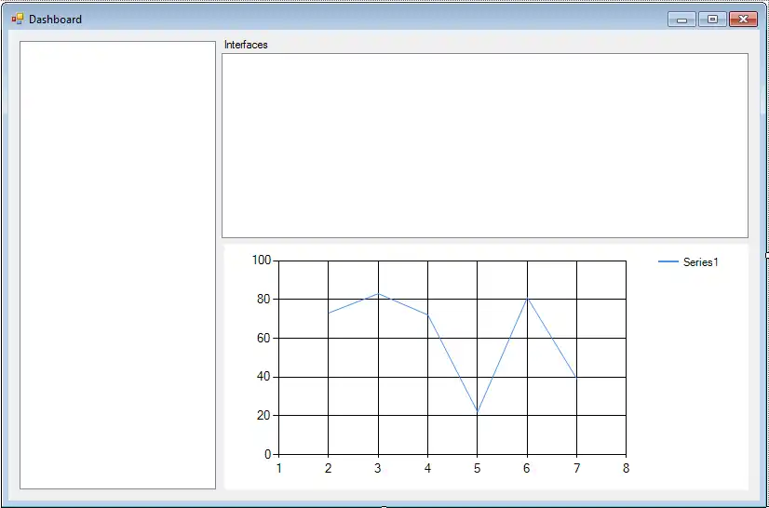Click the y-axis label 60
The image size is (769, 508).
pos(263,339)
